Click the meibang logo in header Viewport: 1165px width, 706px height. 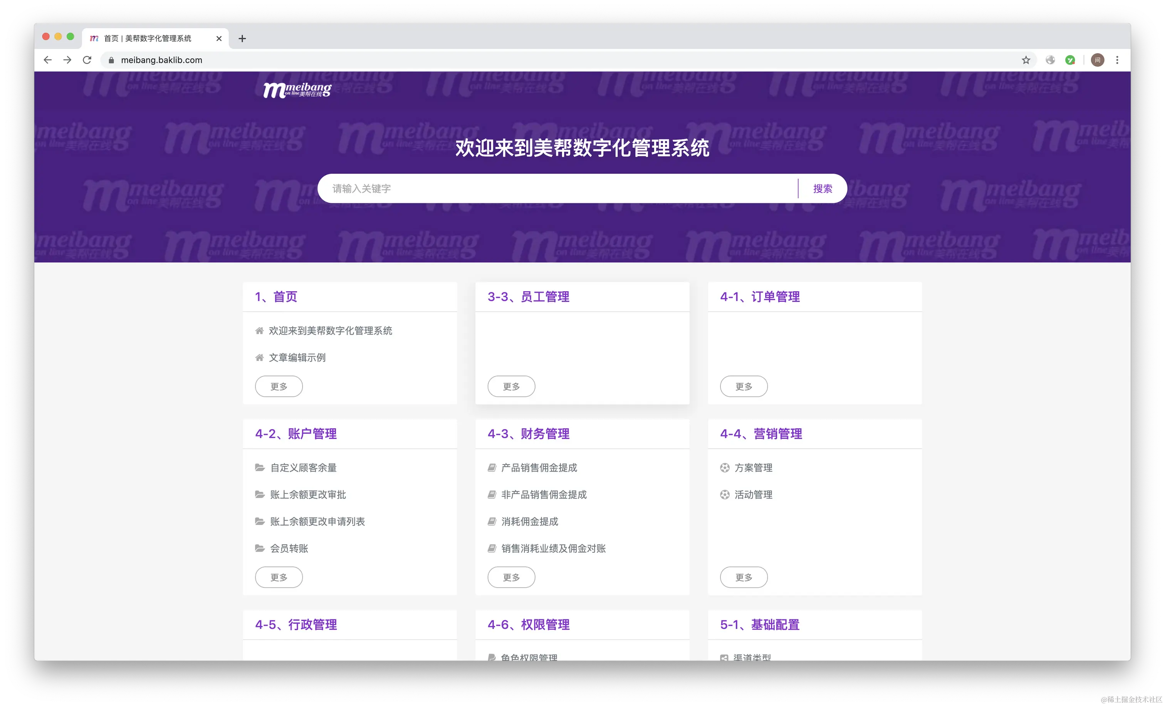pos(297,89)
